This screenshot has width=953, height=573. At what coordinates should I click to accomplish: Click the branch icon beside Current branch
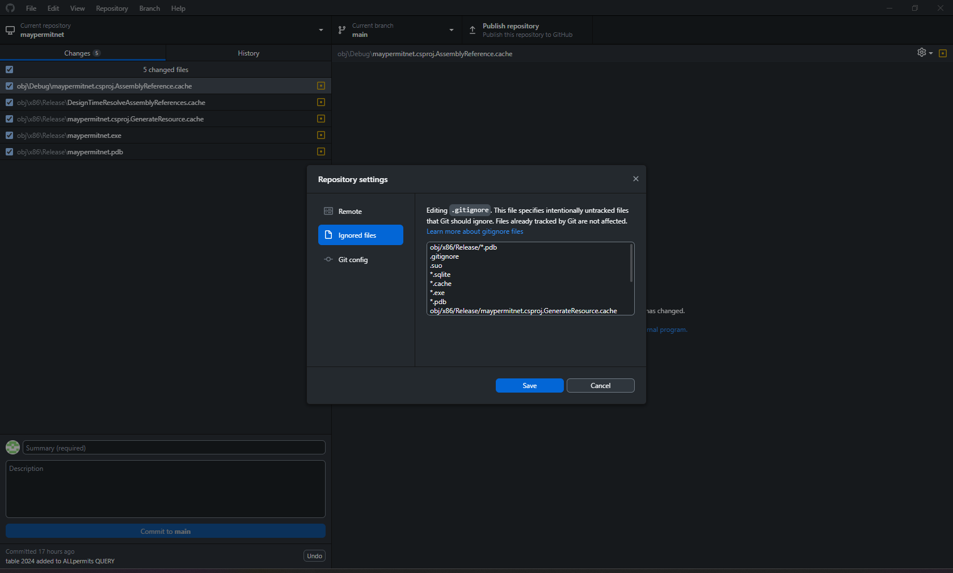point(341,30)
